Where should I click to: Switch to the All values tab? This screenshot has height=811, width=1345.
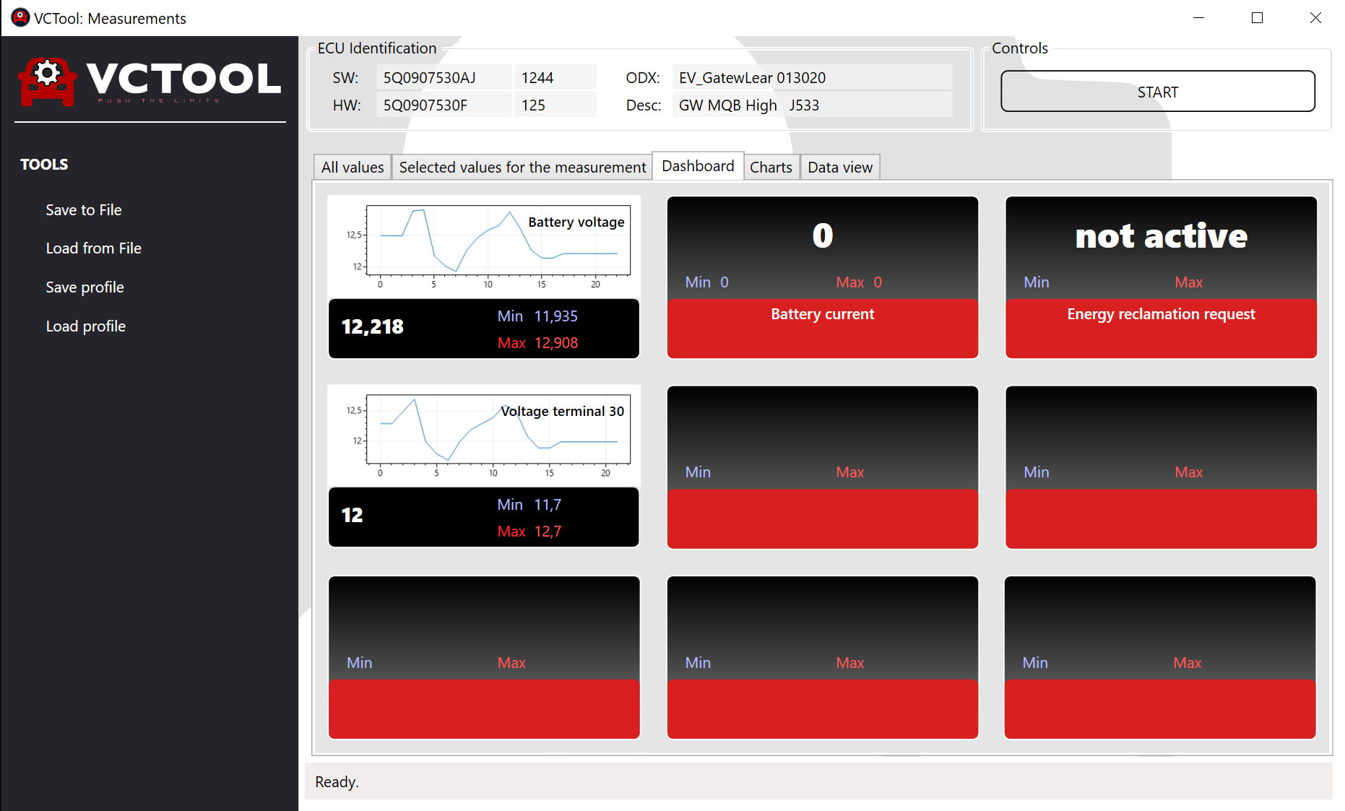click(352, 168)
